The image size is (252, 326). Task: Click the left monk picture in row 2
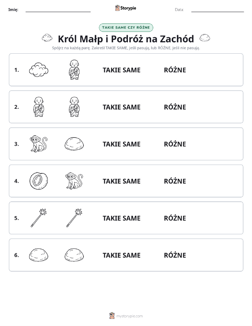[39, 107]
